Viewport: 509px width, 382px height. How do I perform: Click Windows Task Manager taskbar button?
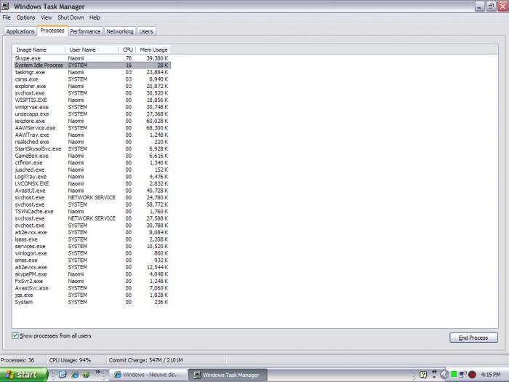point(228,375)
